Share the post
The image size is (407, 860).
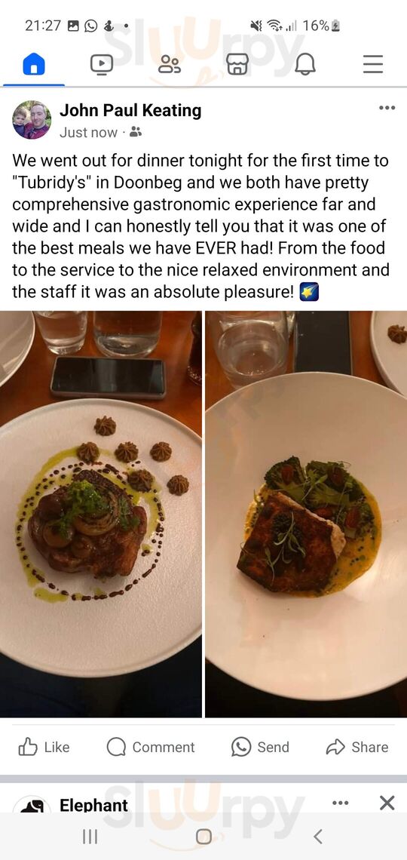[357, 747]
